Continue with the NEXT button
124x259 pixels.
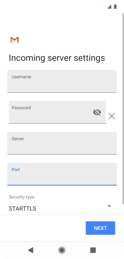click(100, 228)
